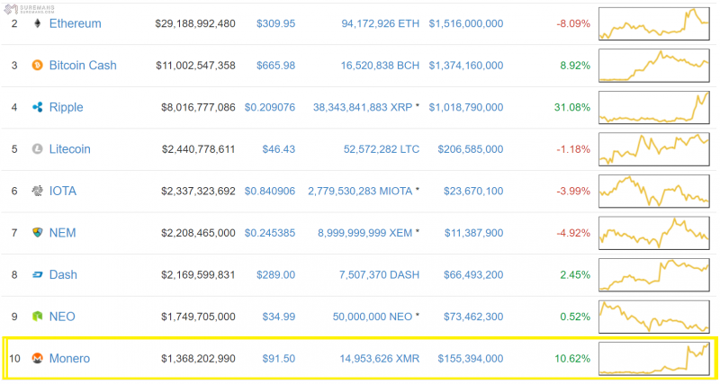Click supply 50,000,000 NEO

pyautogui.click(x=373, y=317)
